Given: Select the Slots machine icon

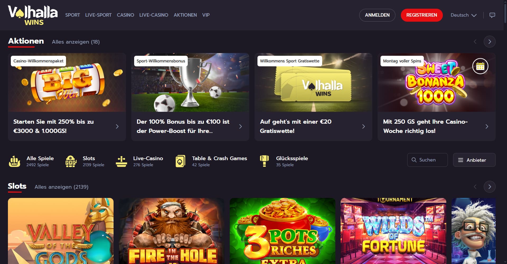Looking at the screenshot, I should click(x=71, y=161).
